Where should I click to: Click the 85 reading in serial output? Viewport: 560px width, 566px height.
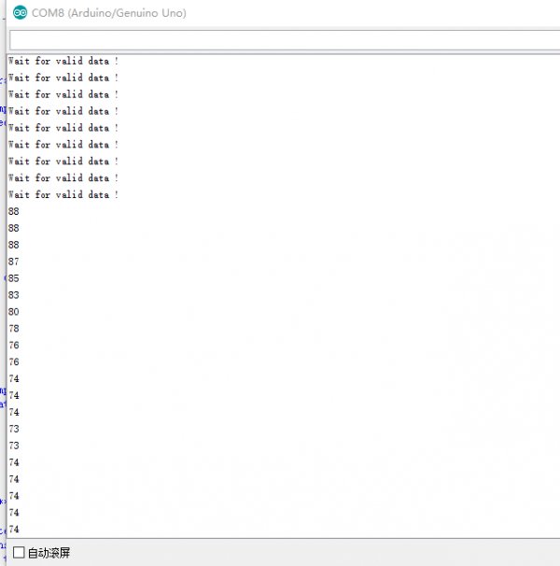tap(13, 278)
